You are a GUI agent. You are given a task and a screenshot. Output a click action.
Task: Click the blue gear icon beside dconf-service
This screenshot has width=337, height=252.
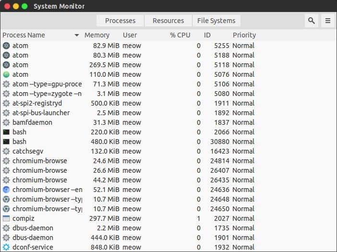(6, 247)
